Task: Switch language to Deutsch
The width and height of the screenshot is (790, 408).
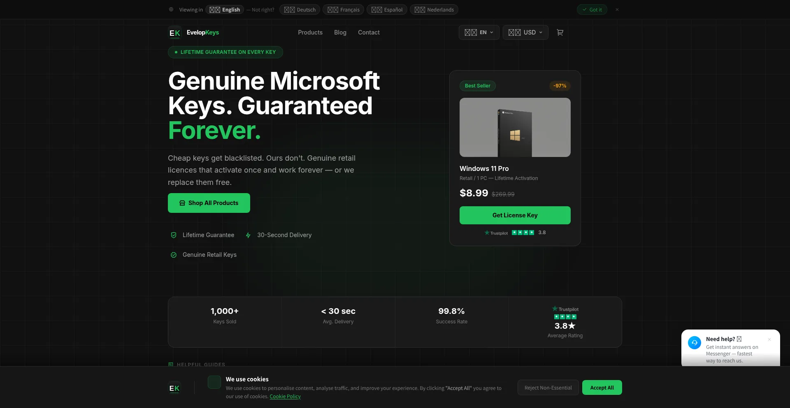Action: click(300, 9)
